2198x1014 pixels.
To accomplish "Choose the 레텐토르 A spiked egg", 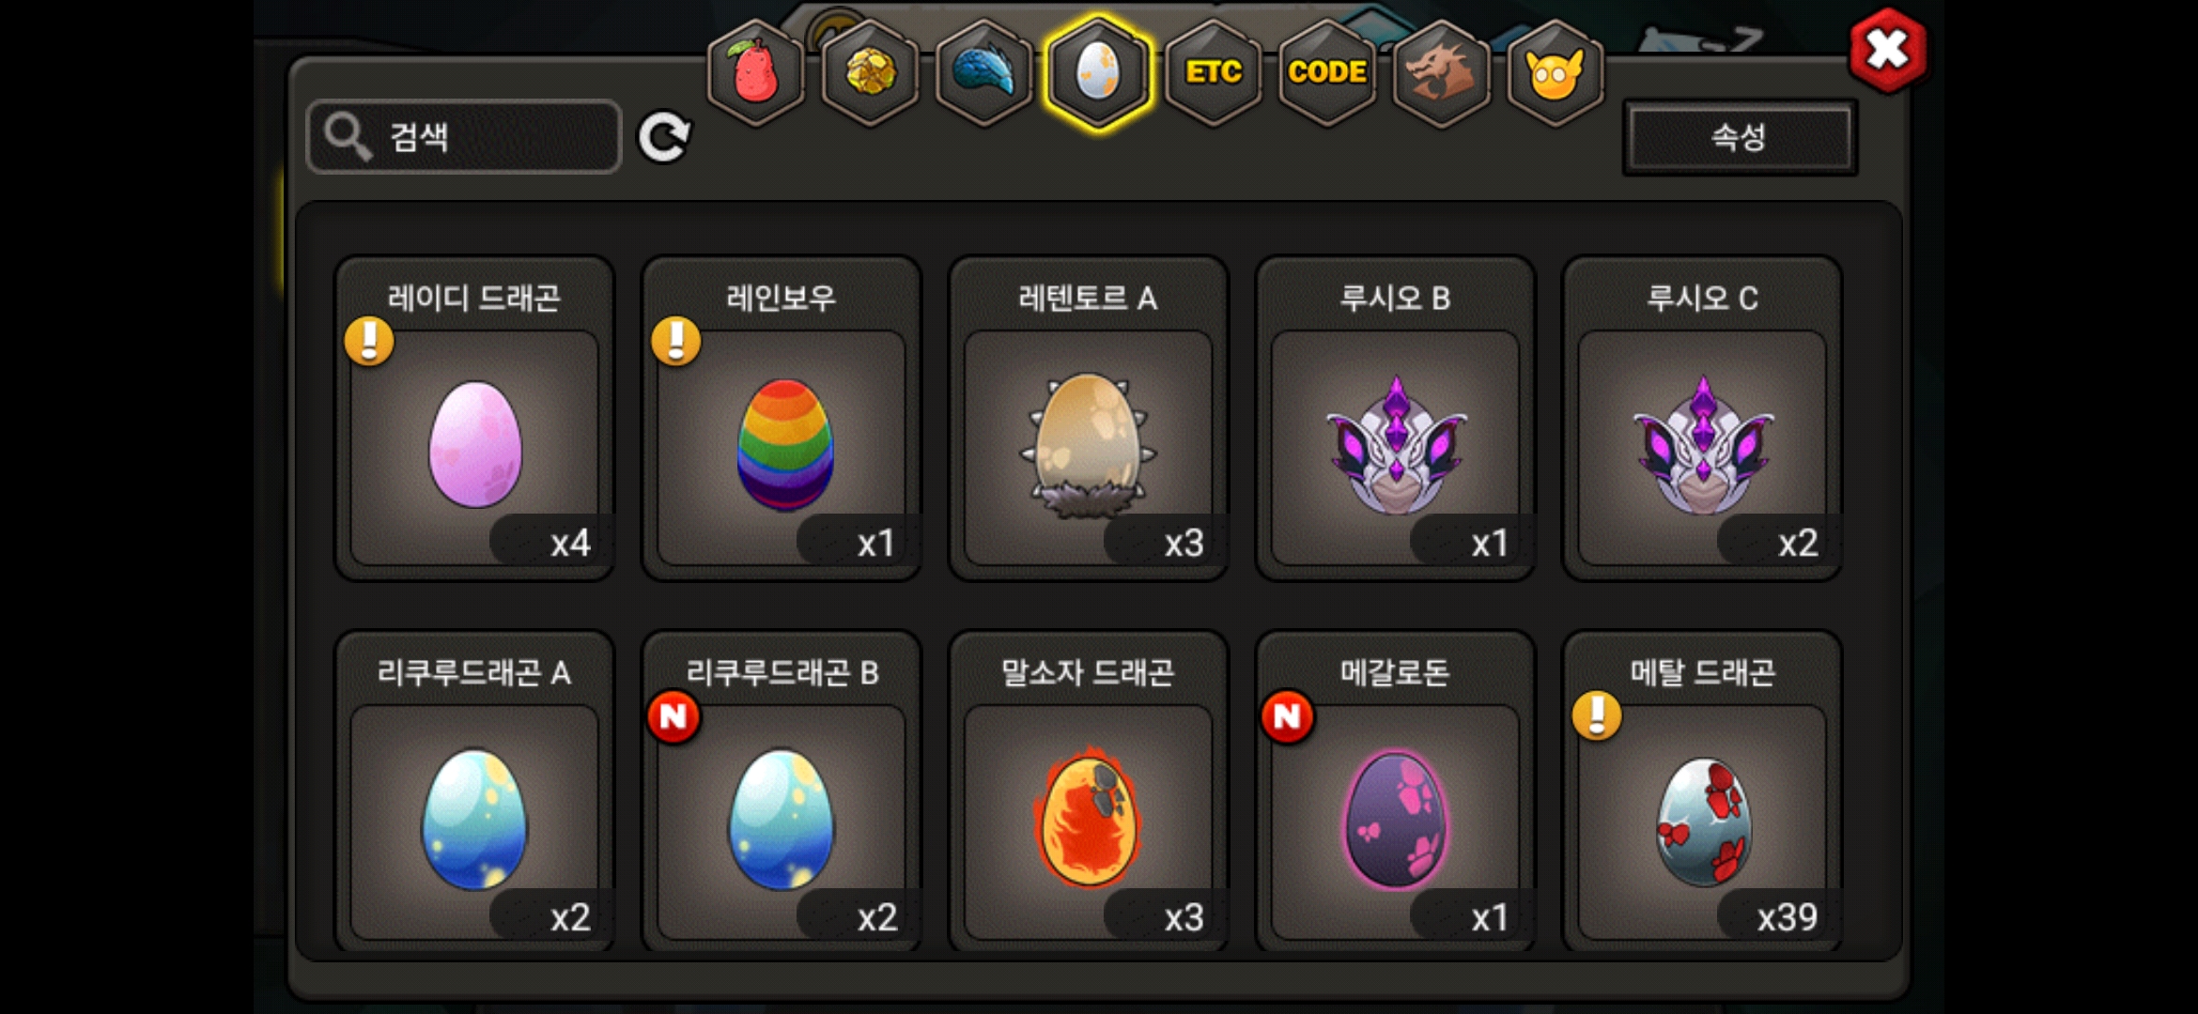I will (x=1089, y=418).
